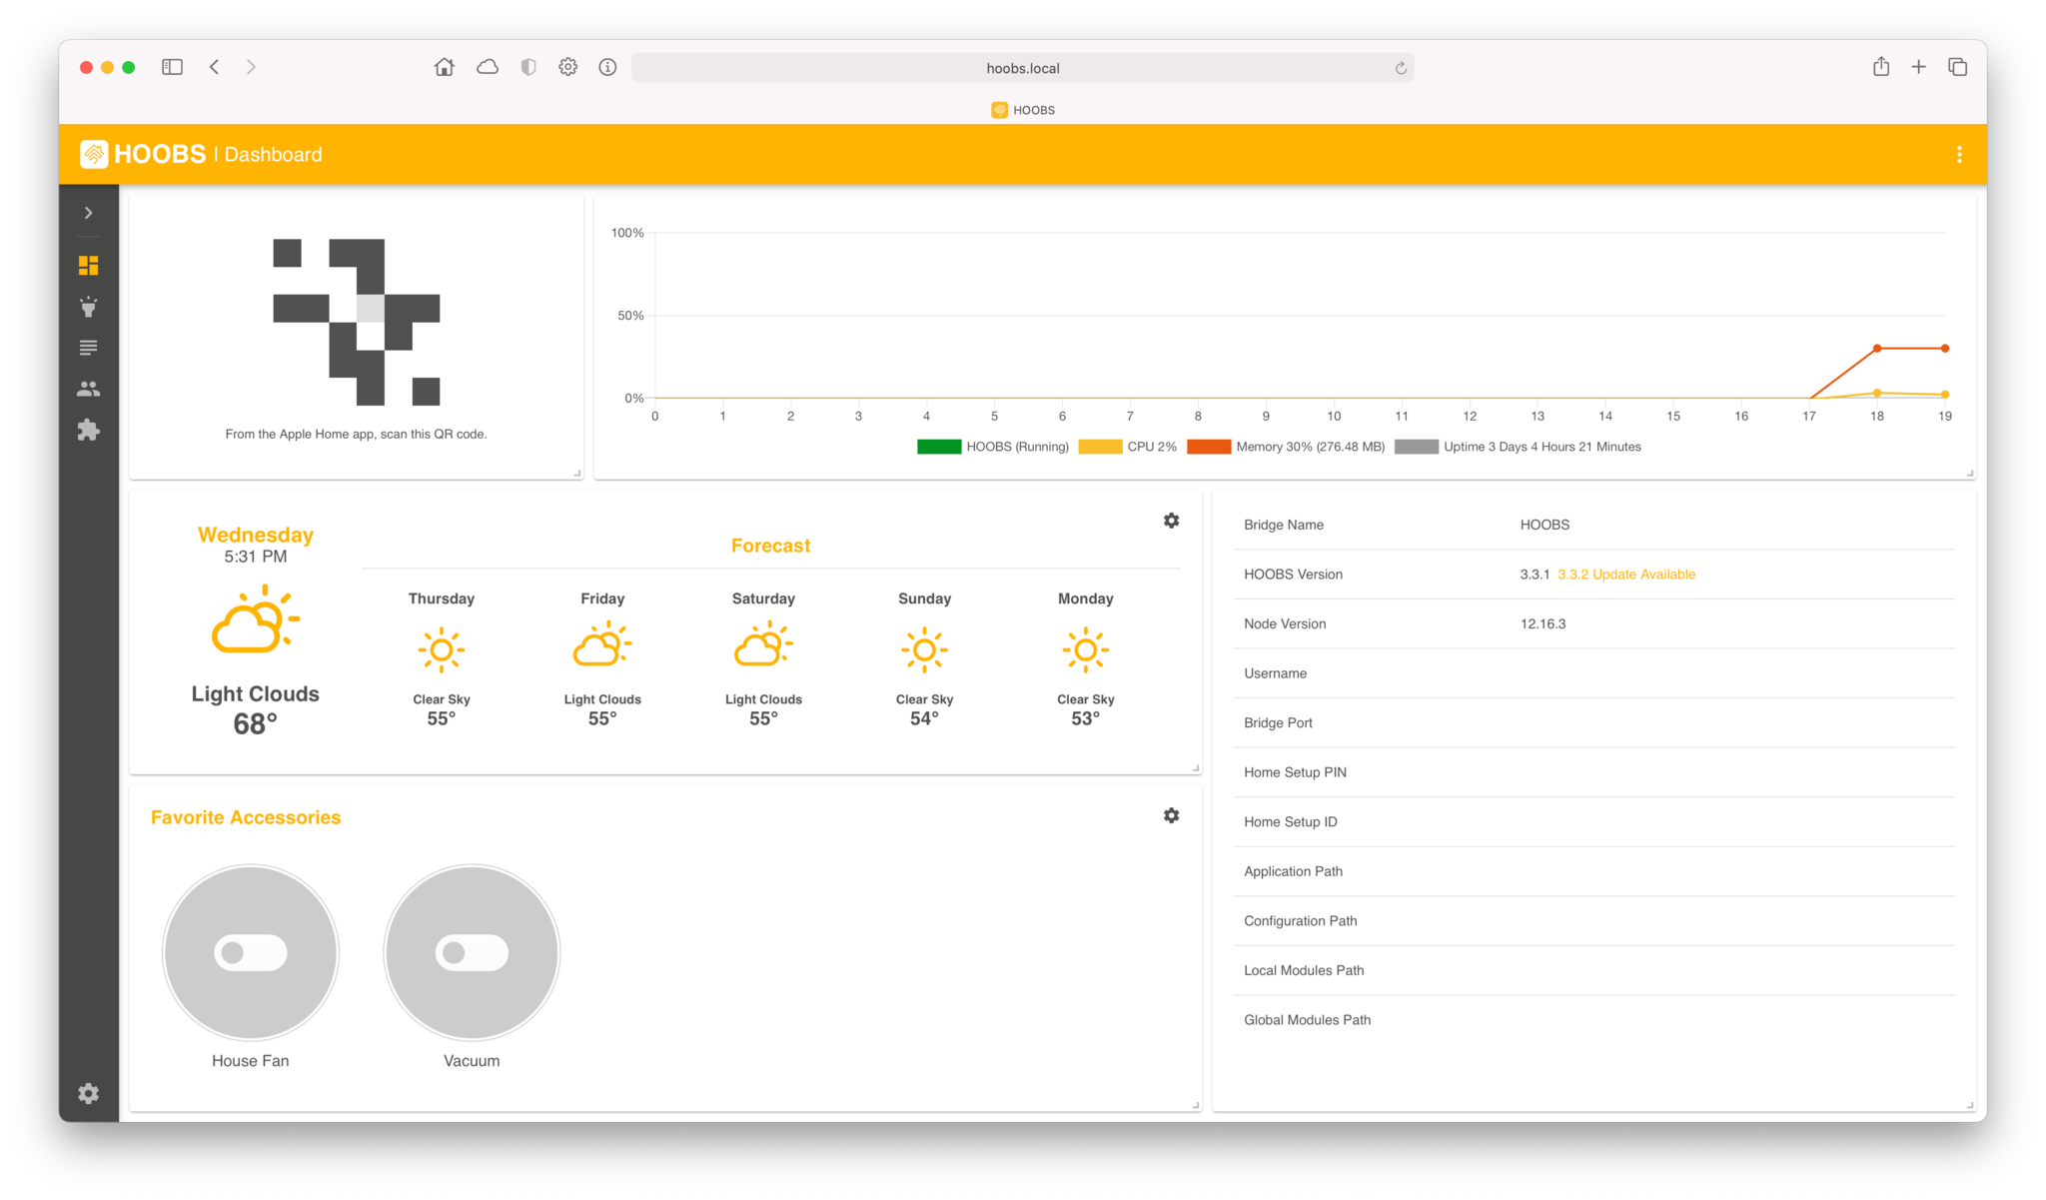Show Safari sidebar panel
Screen dimensions: 2046x1200
pos(172,67)
